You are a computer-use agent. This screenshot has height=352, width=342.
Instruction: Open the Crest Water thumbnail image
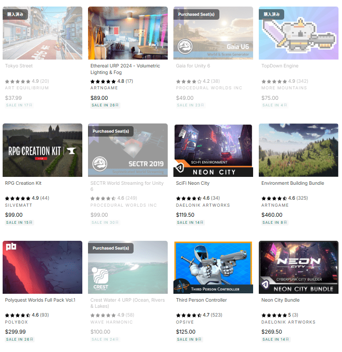pyautogui.click(x=128, y=267)
